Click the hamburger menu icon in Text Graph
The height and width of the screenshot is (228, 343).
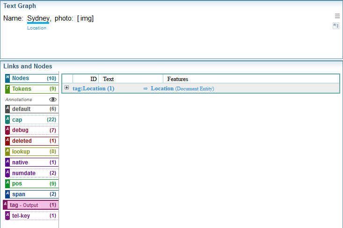point(337,15)
